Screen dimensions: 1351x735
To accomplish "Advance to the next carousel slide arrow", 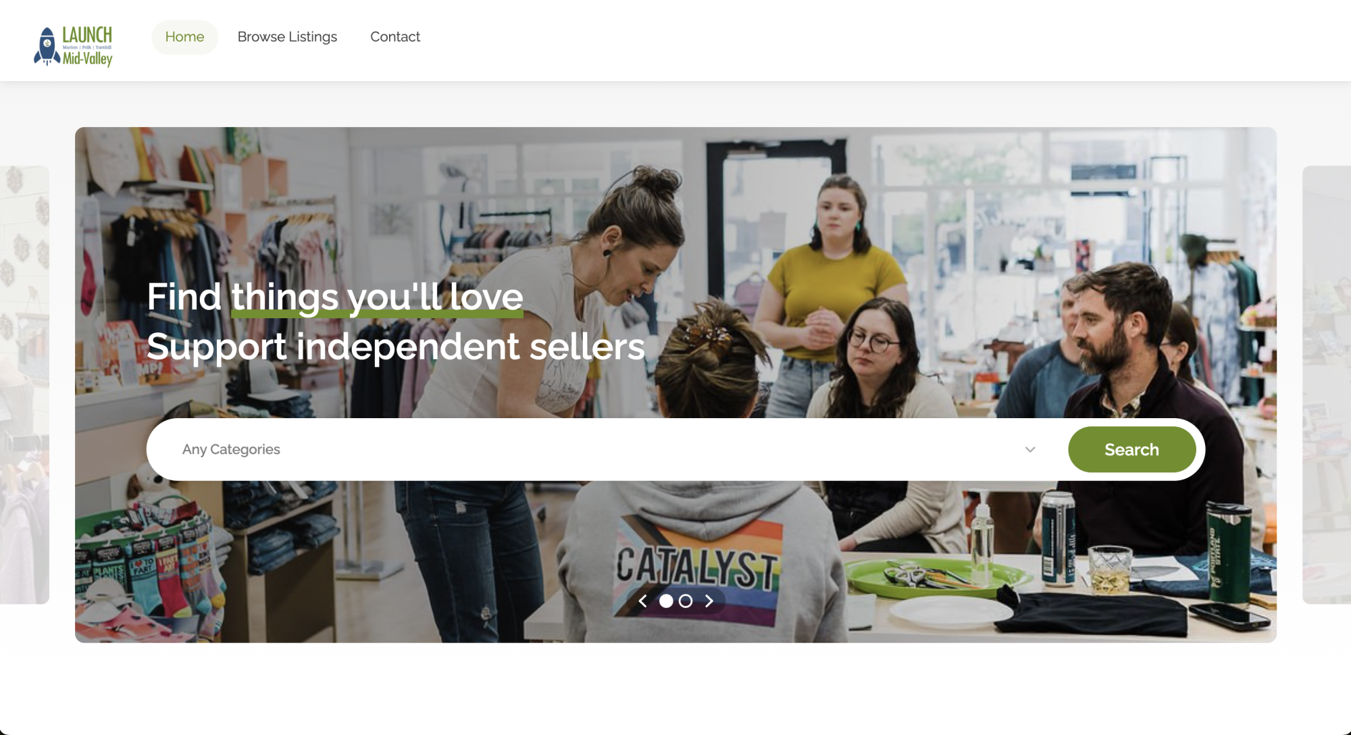I will 709,601.
